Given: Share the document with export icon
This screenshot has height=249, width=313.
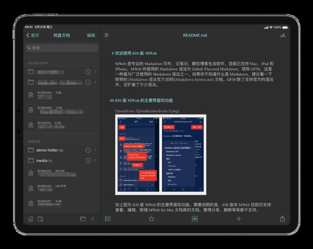Looking at the screenshot, I should click(282, 219).
